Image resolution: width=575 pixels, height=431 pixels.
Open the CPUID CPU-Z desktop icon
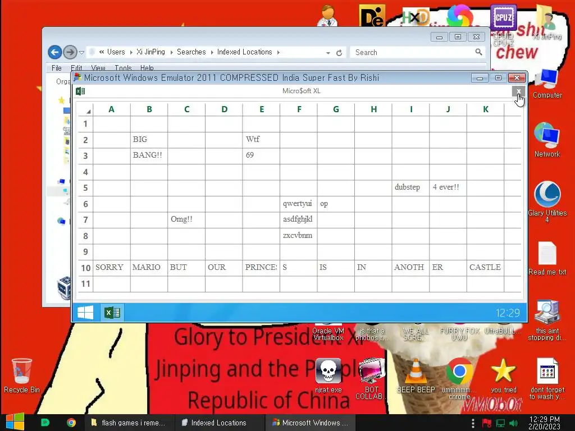(503, 25)
